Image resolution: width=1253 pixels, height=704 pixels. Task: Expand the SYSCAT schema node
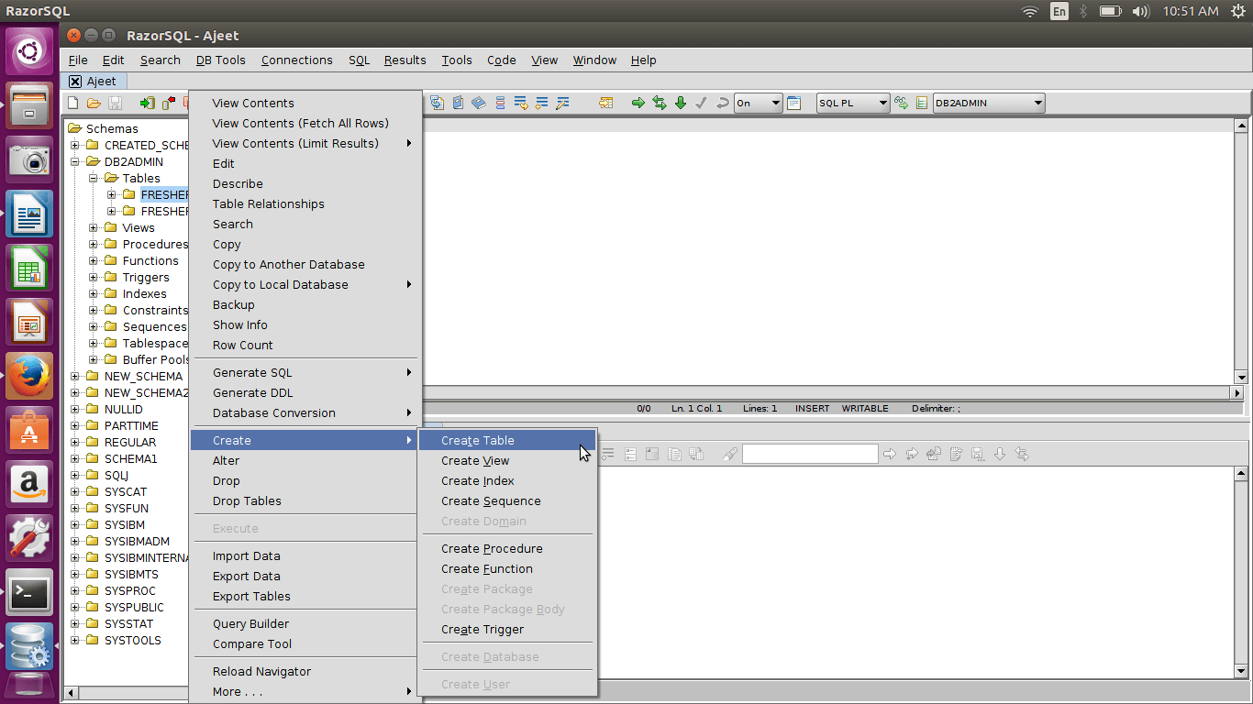point(75,492)
